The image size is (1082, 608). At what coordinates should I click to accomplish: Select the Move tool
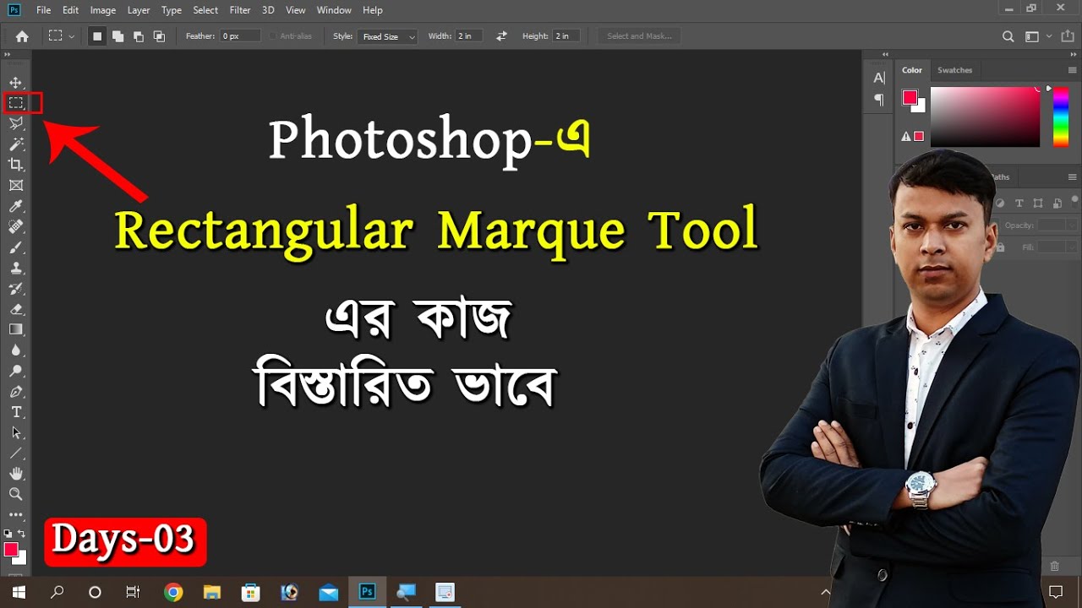pyautogui.click(x=16, y=83)
